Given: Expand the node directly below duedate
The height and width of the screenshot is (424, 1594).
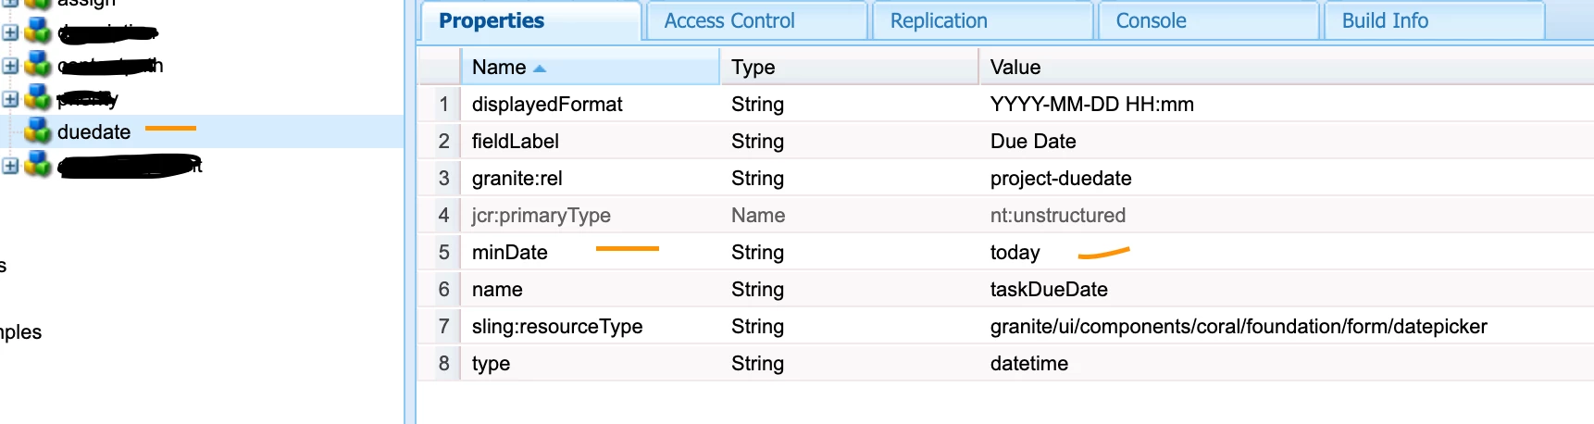Looking at the screenshot, I should pyautogui.click(x=10, y=166).
